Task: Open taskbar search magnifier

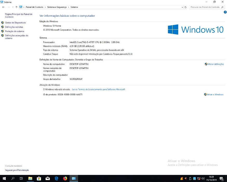Action: 13,178
